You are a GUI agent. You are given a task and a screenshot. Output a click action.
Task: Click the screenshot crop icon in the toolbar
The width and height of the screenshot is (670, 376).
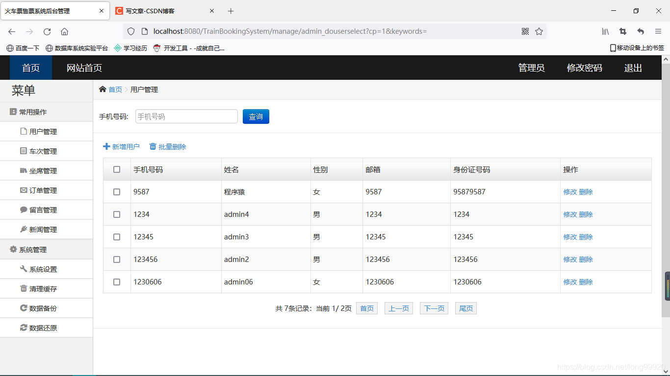(623, 31)
